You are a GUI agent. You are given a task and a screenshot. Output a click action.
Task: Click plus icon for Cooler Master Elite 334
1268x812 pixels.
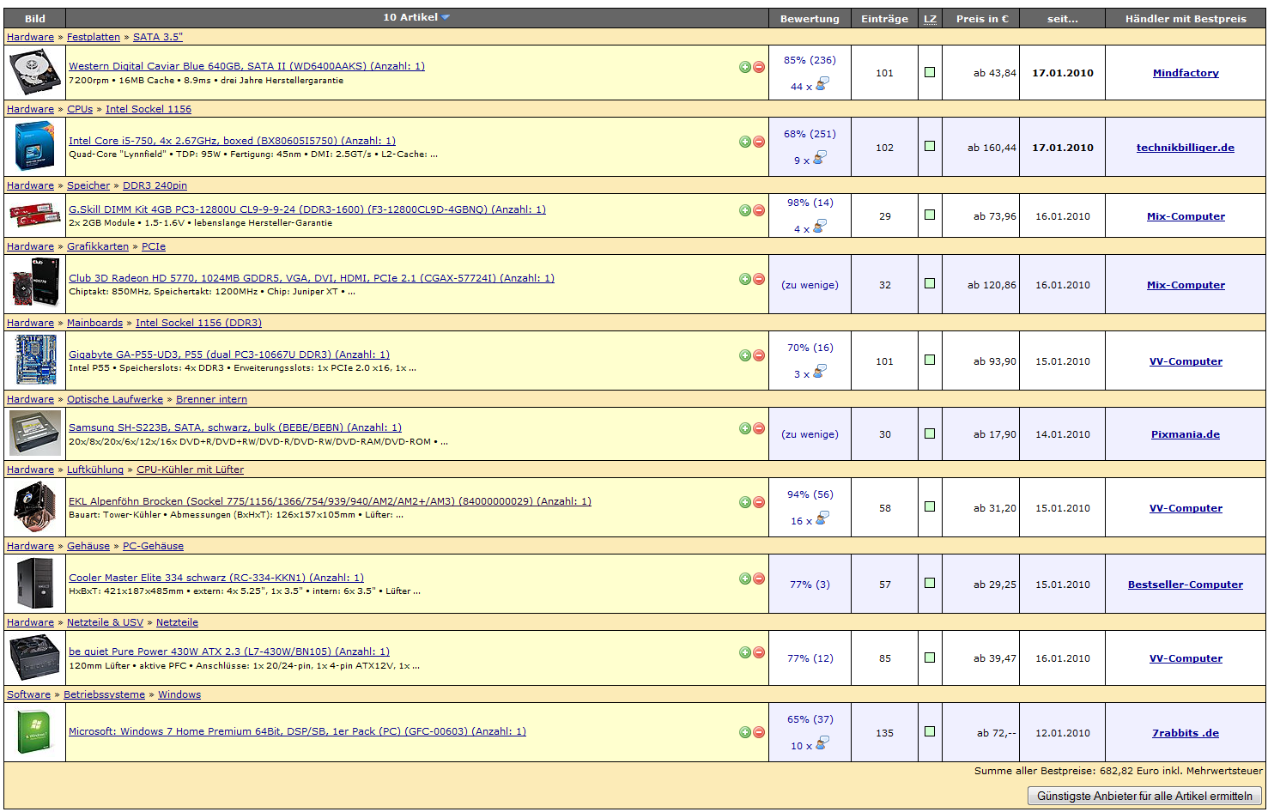pos(745,579)
